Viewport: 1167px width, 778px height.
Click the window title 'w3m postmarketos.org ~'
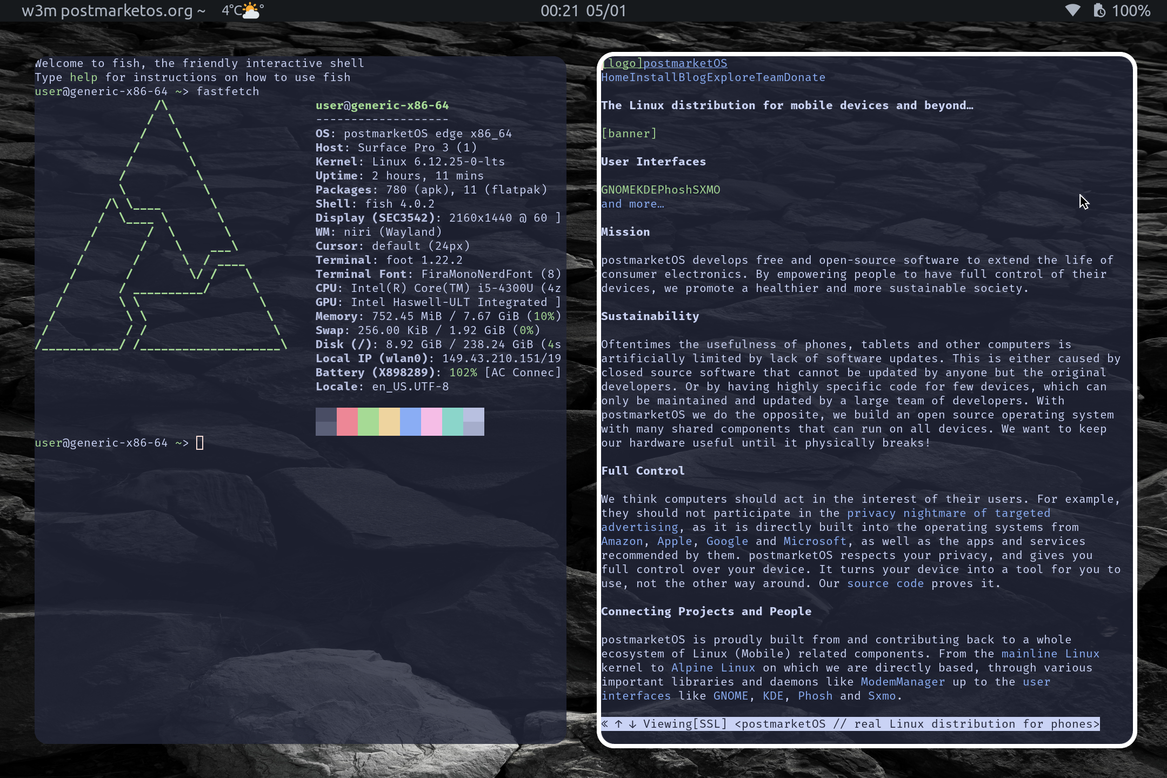(114, 11)
